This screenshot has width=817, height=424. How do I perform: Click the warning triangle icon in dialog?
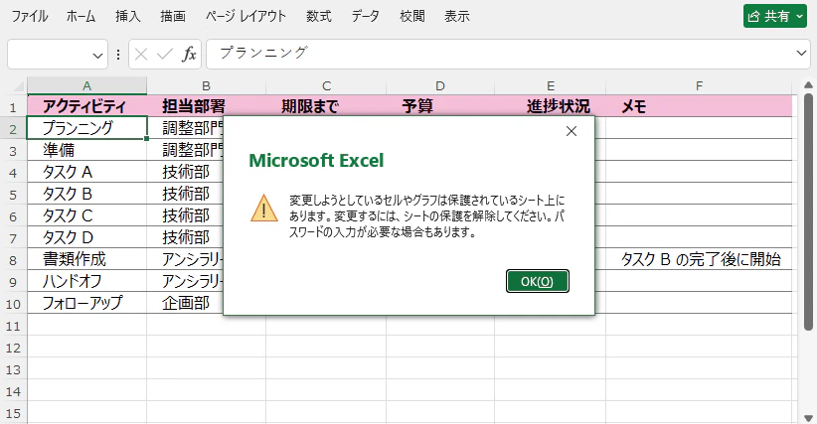click(264, 209)
